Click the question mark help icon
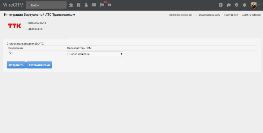The image size is (263, 133). tap(237, 5)
